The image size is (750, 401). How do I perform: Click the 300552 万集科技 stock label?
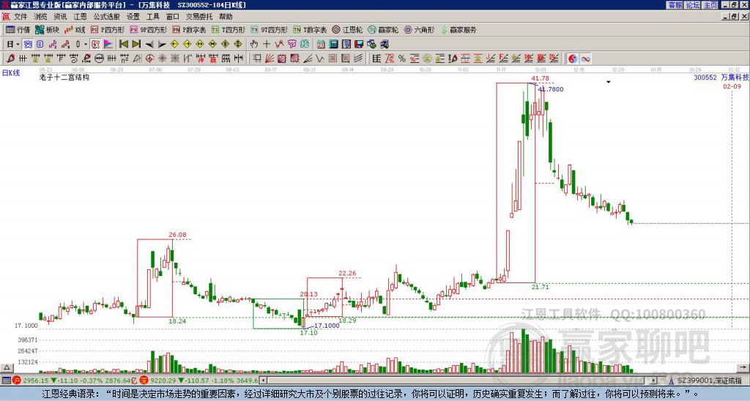click(x=721, y=77)
